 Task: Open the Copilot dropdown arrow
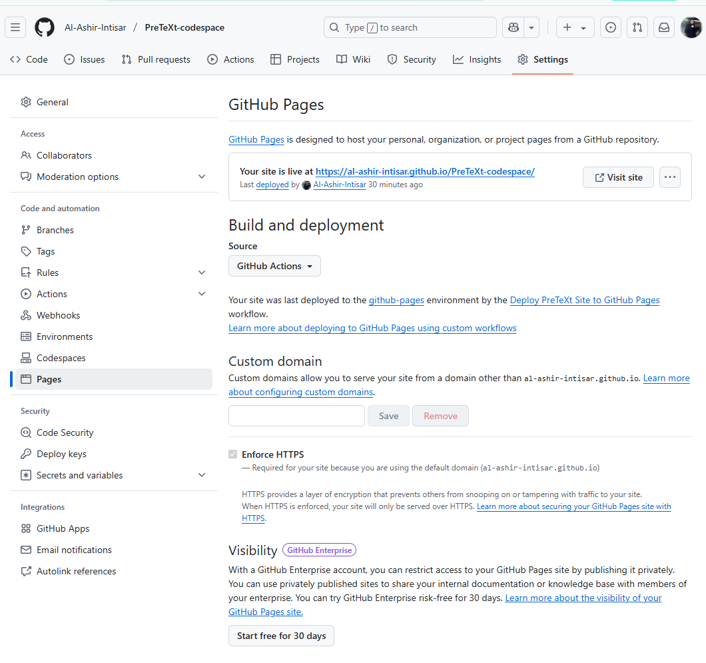coord(531,27)
